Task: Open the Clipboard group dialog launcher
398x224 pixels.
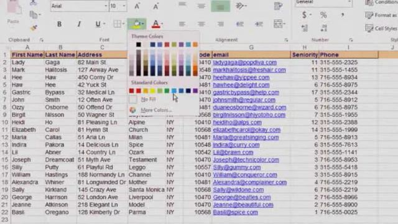Action: pos(42,40)
